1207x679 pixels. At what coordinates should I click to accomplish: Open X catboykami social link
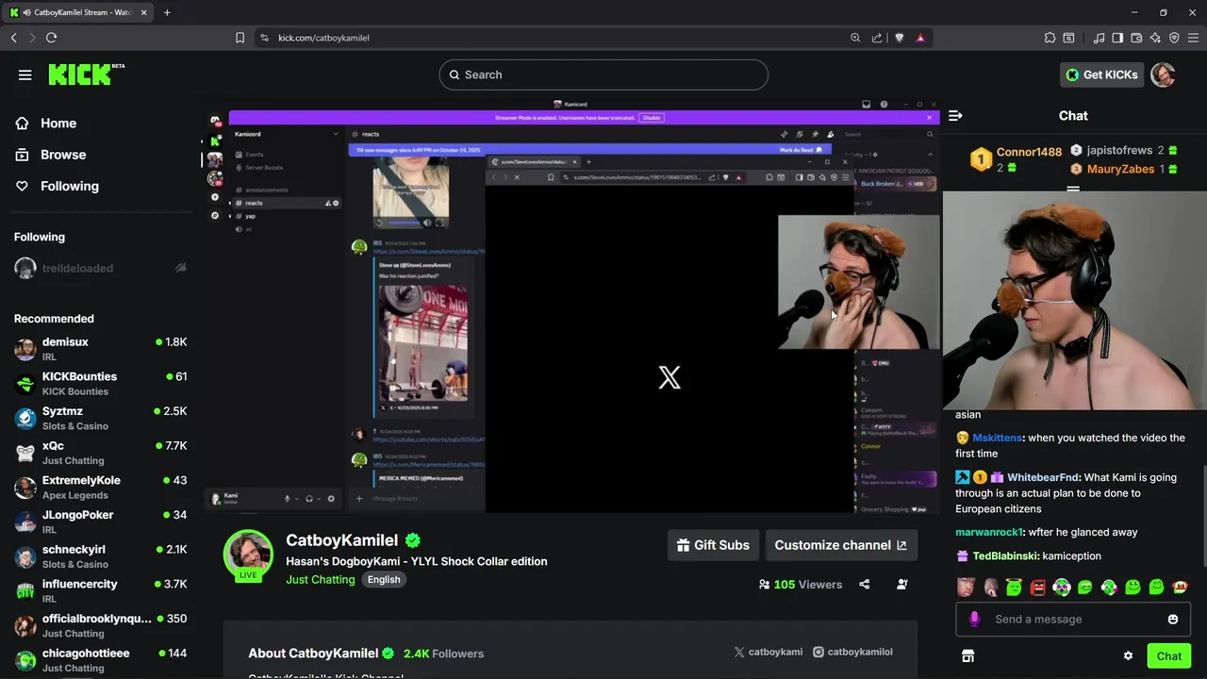tap(768, 652)
